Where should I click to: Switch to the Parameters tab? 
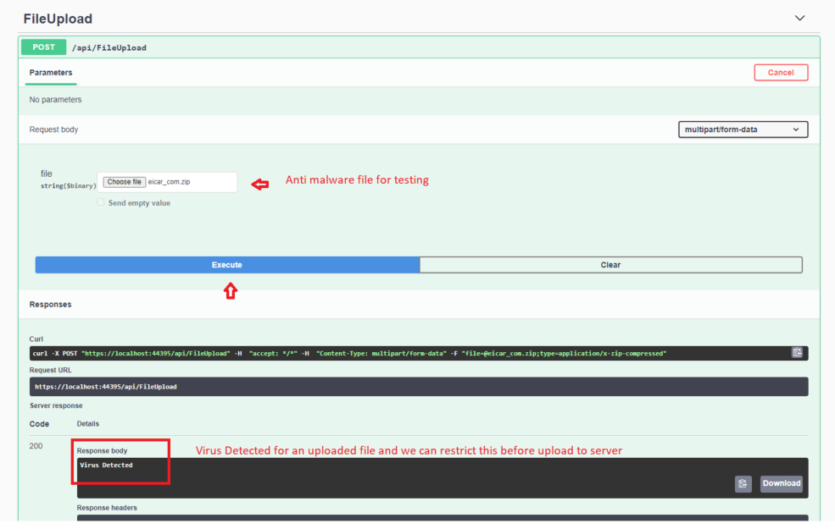coord(50,74)
